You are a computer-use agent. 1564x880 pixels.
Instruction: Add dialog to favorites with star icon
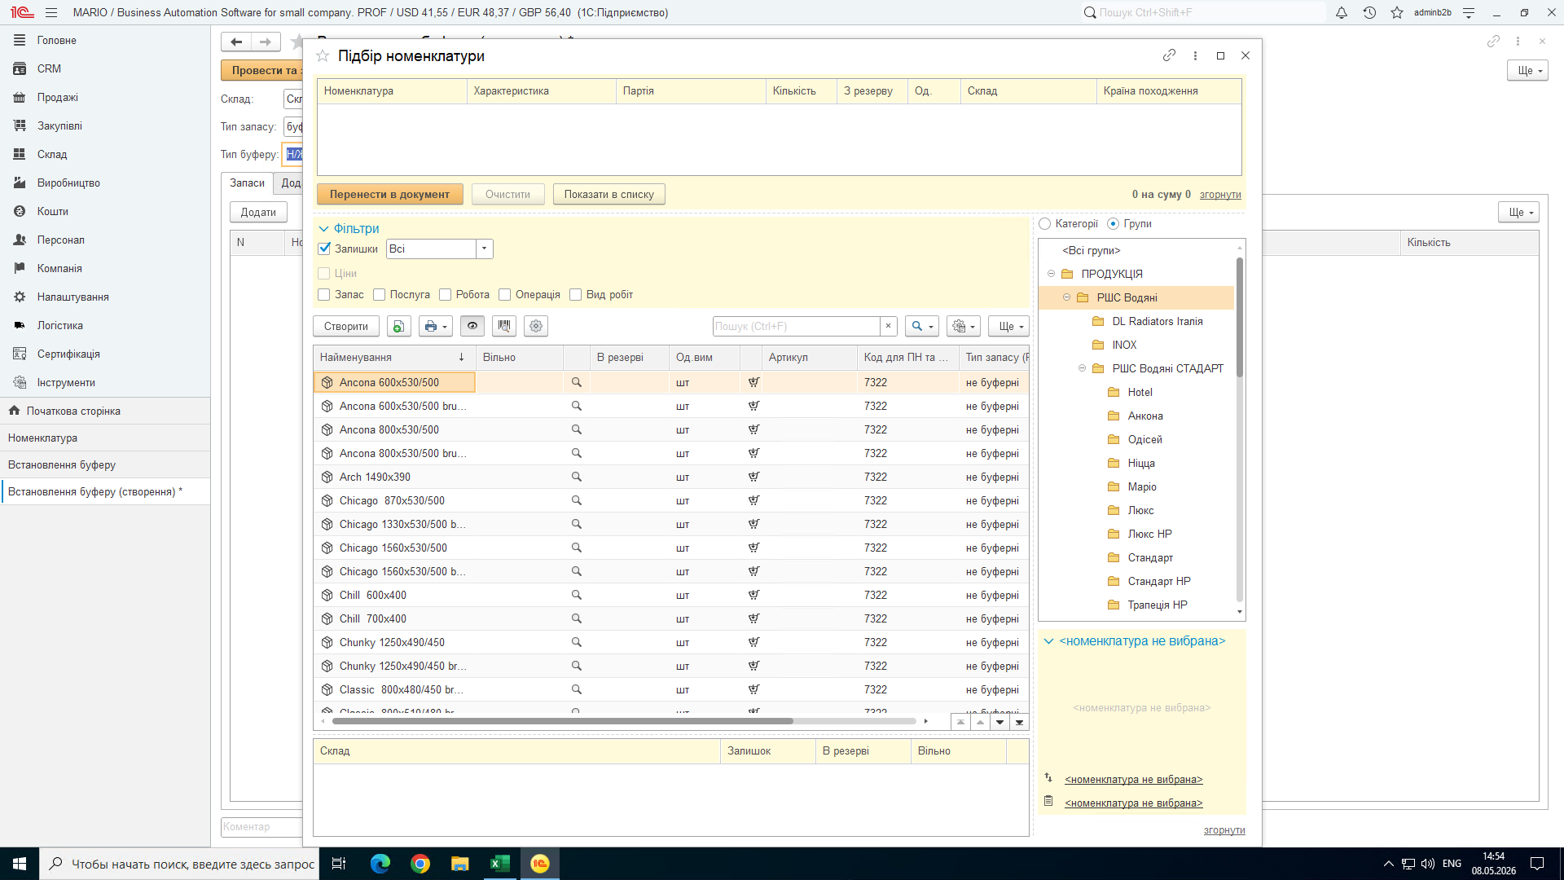pyautogui.click(x=323, y=55)
